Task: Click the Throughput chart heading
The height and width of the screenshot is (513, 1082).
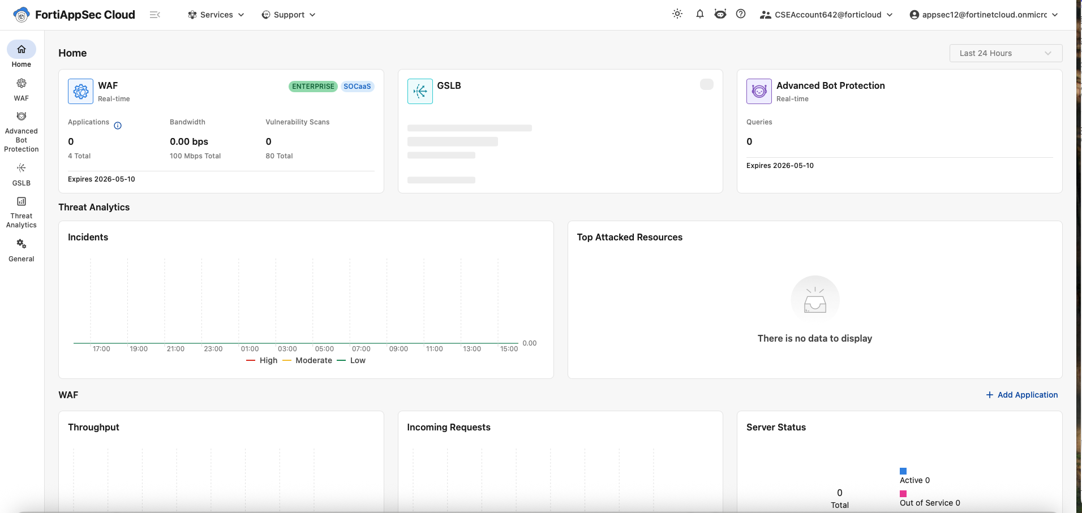Action: 93,427
